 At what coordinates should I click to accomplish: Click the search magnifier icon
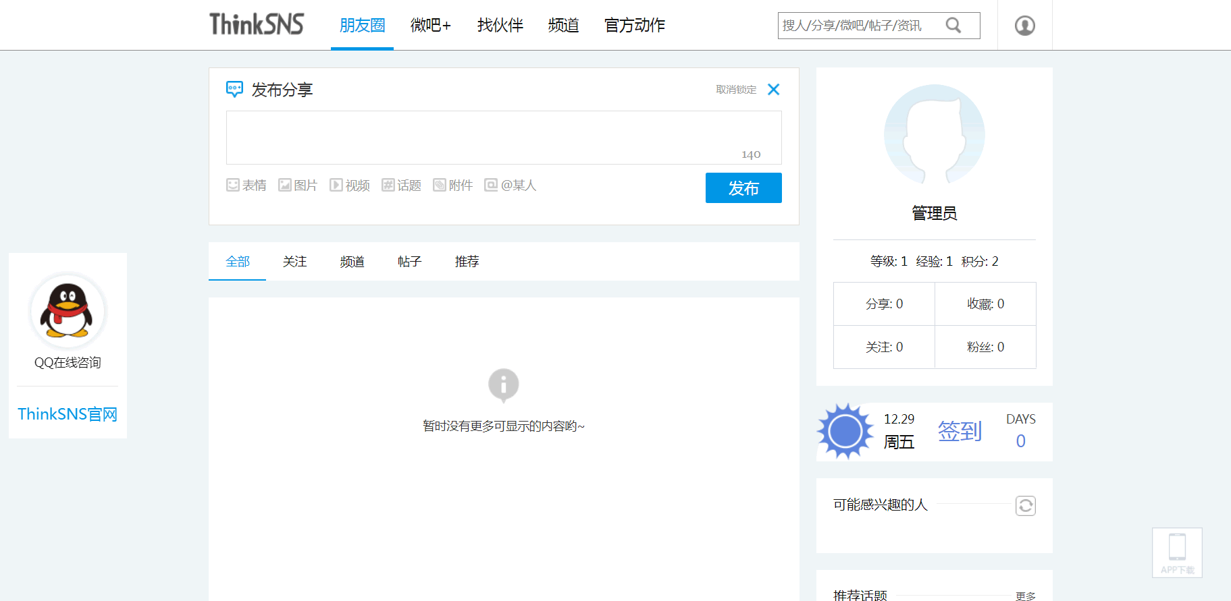(953, 26)
